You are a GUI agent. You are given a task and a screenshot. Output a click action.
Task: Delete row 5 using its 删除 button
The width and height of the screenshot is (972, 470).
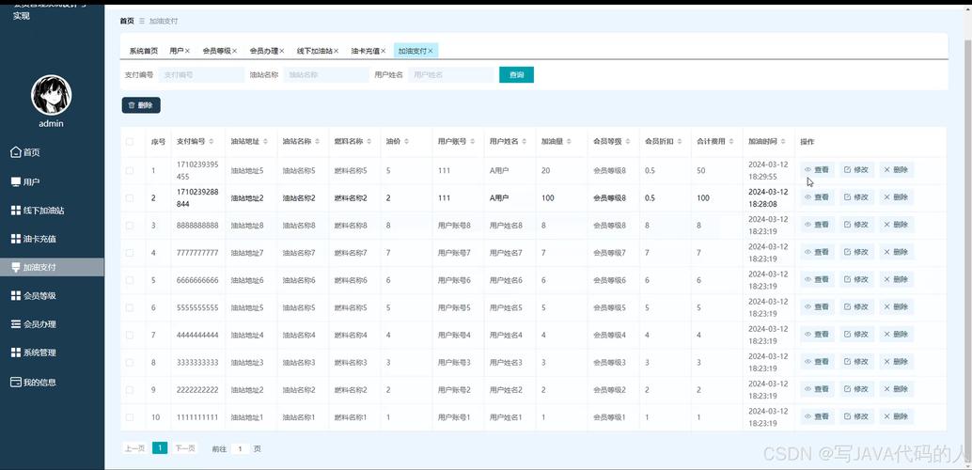pos(896,280)
